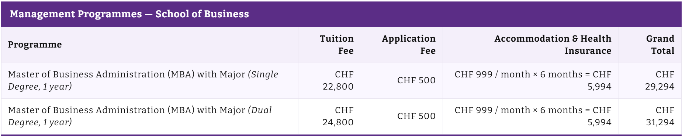The image size is (682, 136).
Task: Click the Tuition Fee column header
Action: click(336, 45)
